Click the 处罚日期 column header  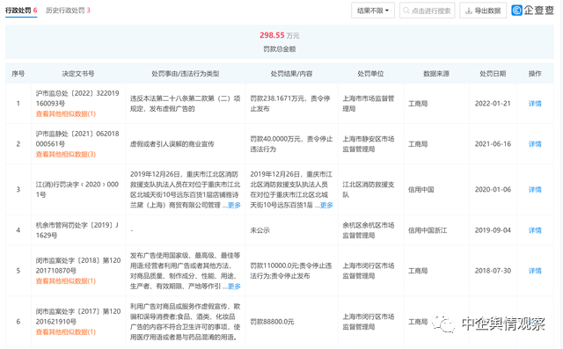tap(493, 74)
